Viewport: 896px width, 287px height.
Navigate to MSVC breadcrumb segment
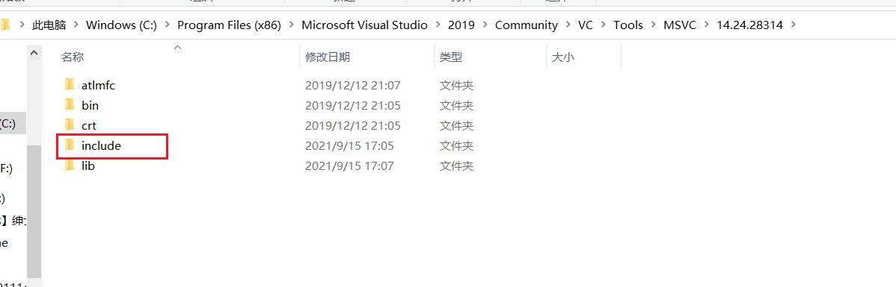pos(680,25)
